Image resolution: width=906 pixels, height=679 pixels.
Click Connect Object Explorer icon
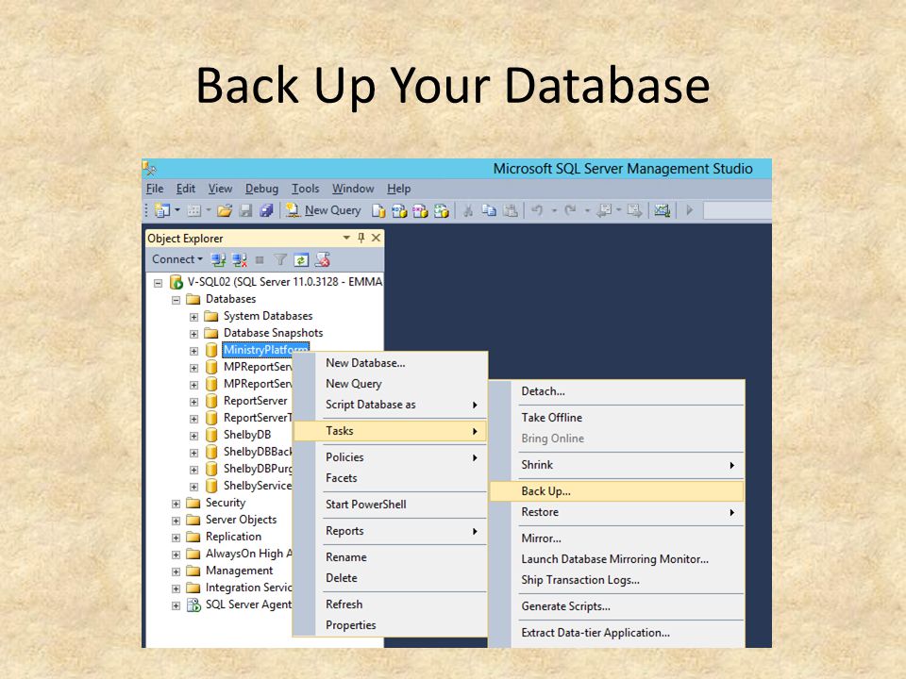coord(218,260)
